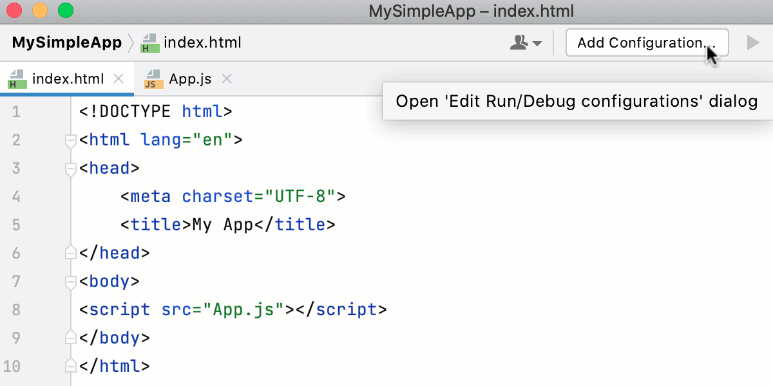Screen dimensions: 773x386
Task: Open the Add Configuration dialog
Action: [647, 42]
